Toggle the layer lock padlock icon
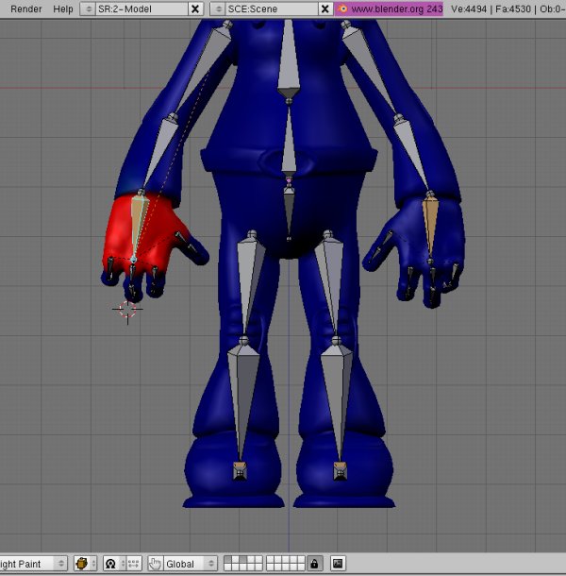This screenshot has width=566, height=576. point(314,564)
